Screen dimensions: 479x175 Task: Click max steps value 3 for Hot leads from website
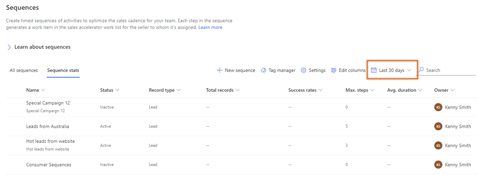[346, 146]
